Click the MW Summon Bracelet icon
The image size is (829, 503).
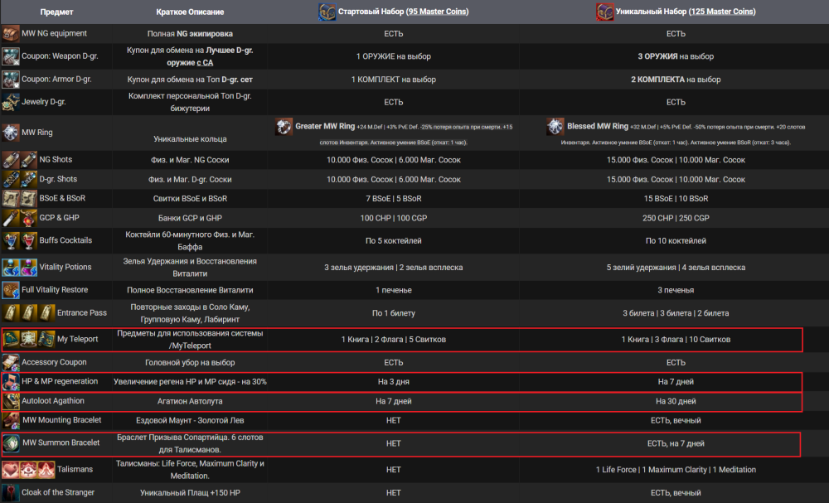click(x=10, y=443)
